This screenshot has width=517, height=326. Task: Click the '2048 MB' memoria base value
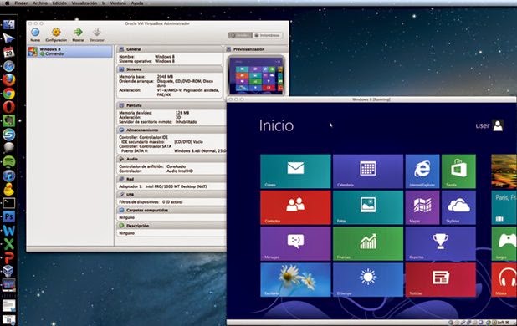pyautogui.click(x=165, y=76)
